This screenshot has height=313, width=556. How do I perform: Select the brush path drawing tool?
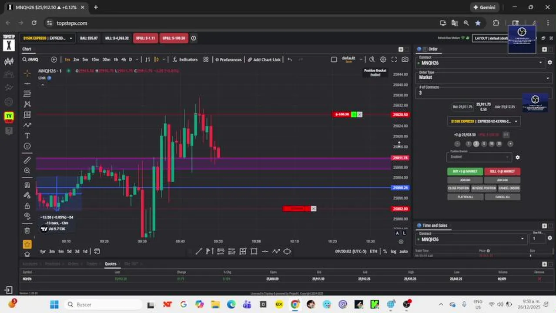(27, 125)
